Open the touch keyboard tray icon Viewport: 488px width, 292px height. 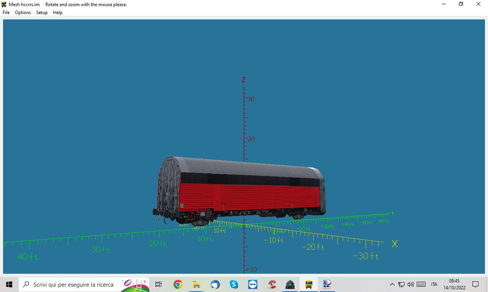[421, 284]
